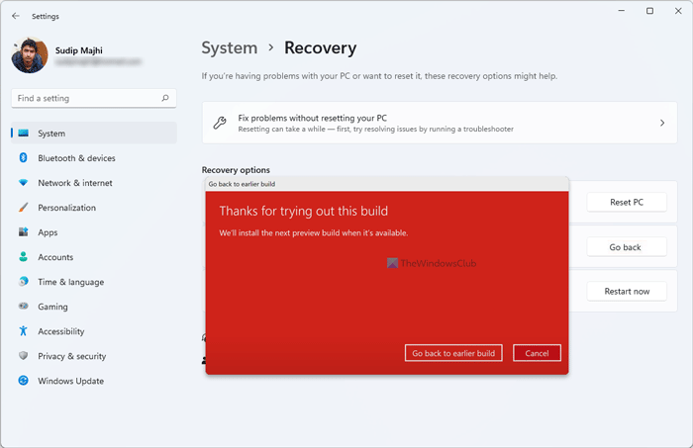Open the Windows Update icon

(x=23, y=381)
